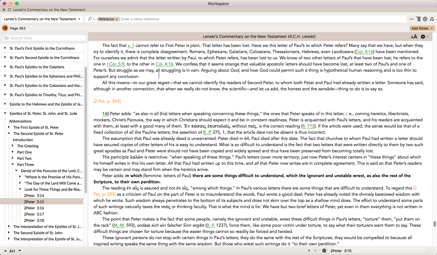Click the [2 Pet, p. 354] page marker

pyautogui.click(x=107, y=101)
